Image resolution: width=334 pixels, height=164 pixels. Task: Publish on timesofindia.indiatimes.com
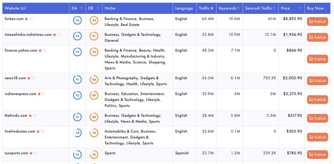click(x=317, y=37)
